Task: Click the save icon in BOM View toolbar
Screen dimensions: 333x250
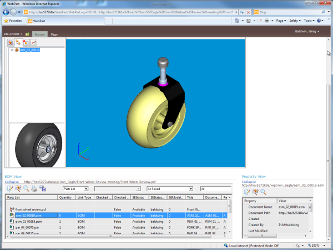Action: coord(42,189)
